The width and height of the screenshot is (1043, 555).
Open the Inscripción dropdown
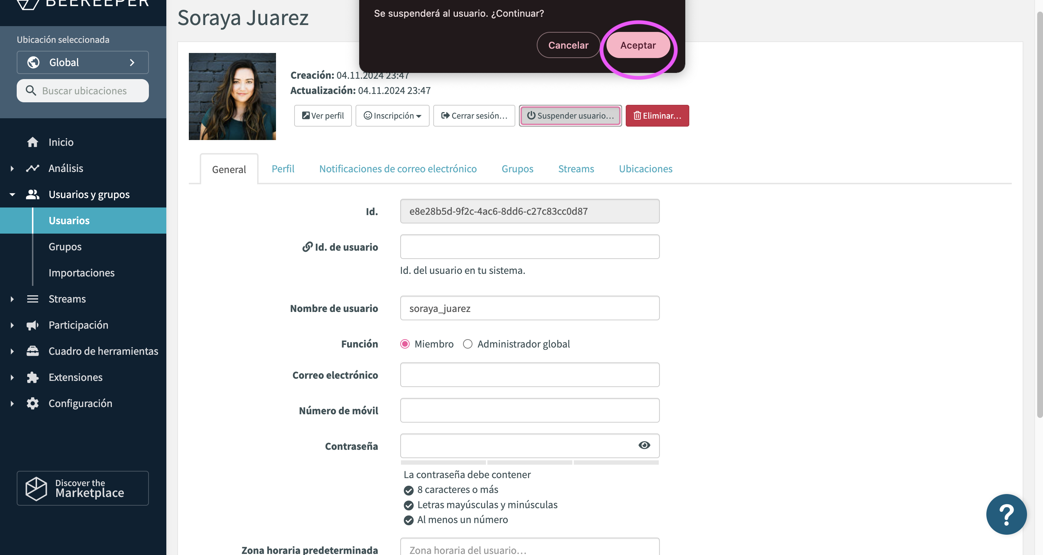(392, 116)
